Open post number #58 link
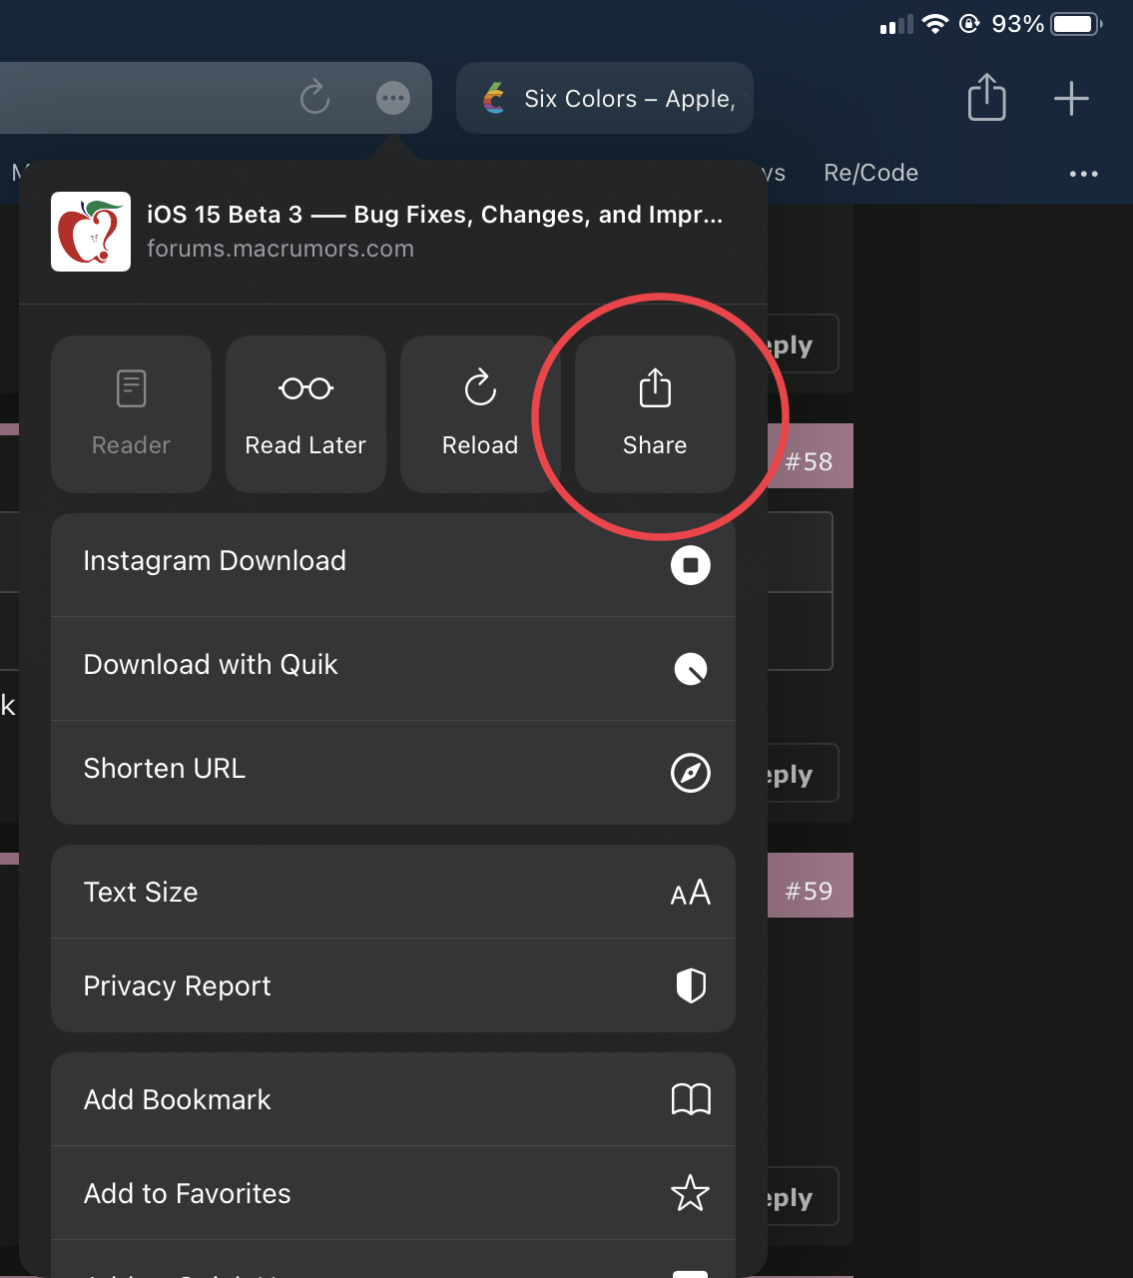Screen dimensions: 1133x1278 [809, 461]
